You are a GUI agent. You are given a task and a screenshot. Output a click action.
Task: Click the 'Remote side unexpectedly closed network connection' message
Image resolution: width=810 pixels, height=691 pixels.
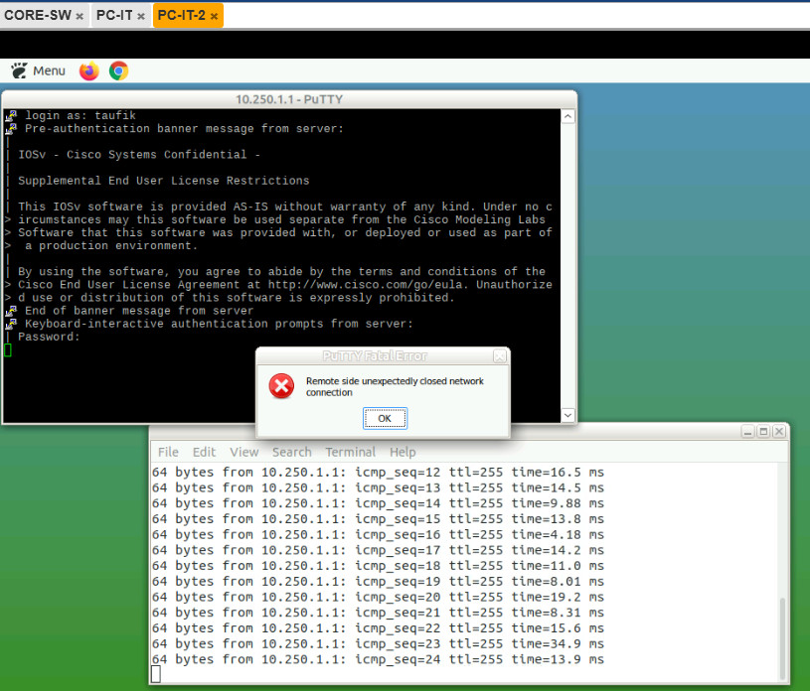pos(395,386)
